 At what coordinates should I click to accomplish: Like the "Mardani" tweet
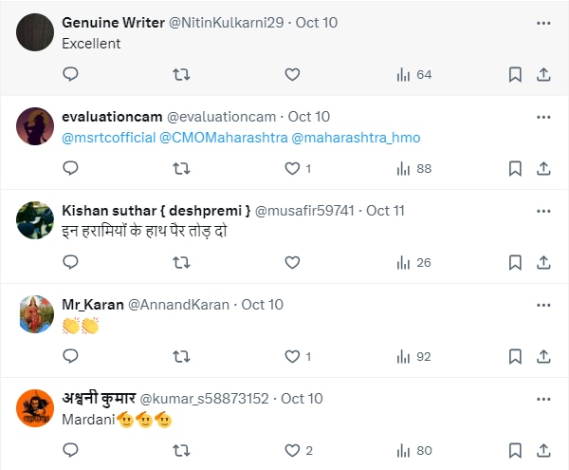point(292,450)
